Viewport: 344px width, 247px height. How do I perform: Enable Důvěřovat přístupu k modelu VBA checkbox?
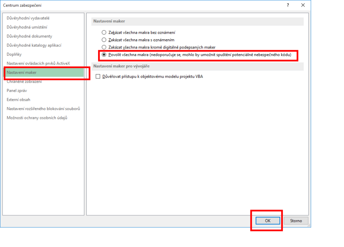click(98, 77)
